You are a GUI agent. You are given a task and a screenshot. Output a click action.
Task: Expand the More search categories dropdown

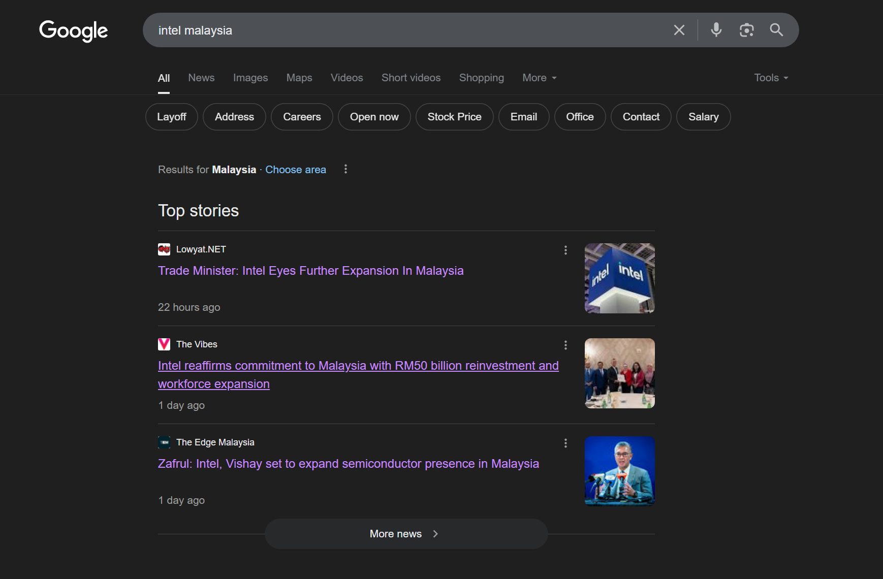pos(539,78)
